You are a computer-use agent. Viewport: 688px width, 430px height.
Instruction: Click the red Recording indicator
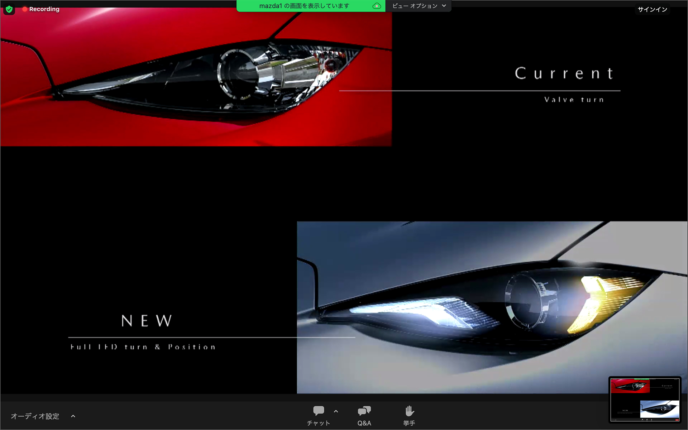point(40,9)
